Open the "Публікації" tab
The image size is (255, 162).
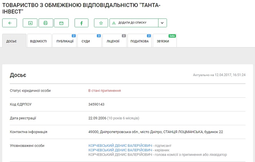(x=64, y=41)
